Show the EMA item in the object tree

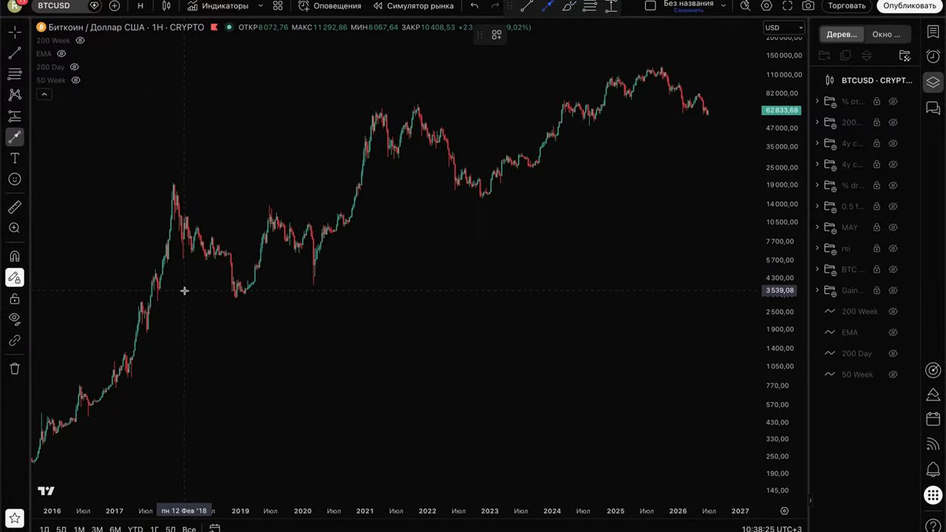point(893,332)
